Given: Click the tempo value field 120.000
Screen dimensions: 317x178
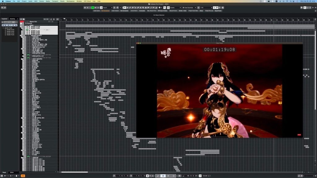Looking at the screenshot, I should [205, 176].
